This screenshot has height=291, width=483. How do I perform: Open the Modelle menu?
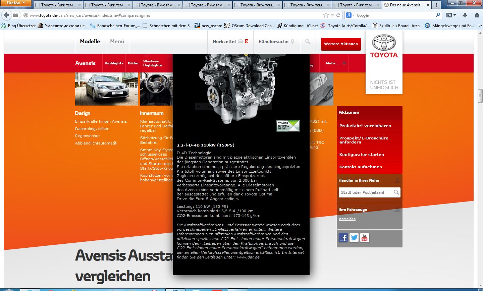coord(90,42)
